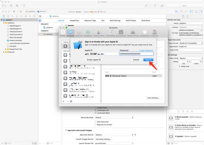Open Status Bar Style dropdown
This screenshot has height=145, width=204.
[114, 117]
